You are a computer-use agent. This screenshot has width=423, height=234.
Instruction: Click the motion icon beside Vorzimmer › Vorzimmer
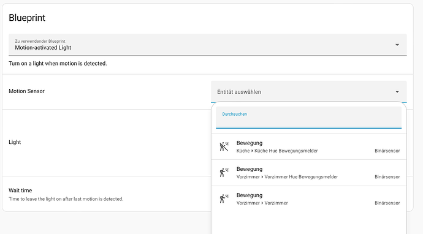tap(224, 199)
